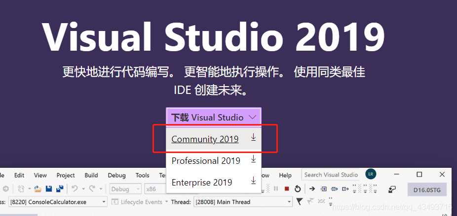Image resolution: width=457 pixels, height=216 pixels.
Task: Click the Undo icon
Action: 75,189
